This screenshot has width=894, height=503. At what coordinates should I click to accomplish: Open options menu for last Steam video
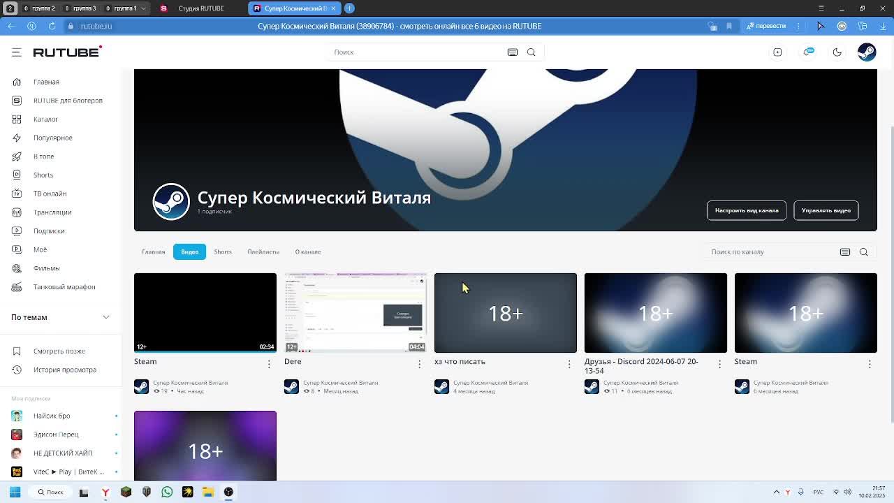(x=870, y=364)
